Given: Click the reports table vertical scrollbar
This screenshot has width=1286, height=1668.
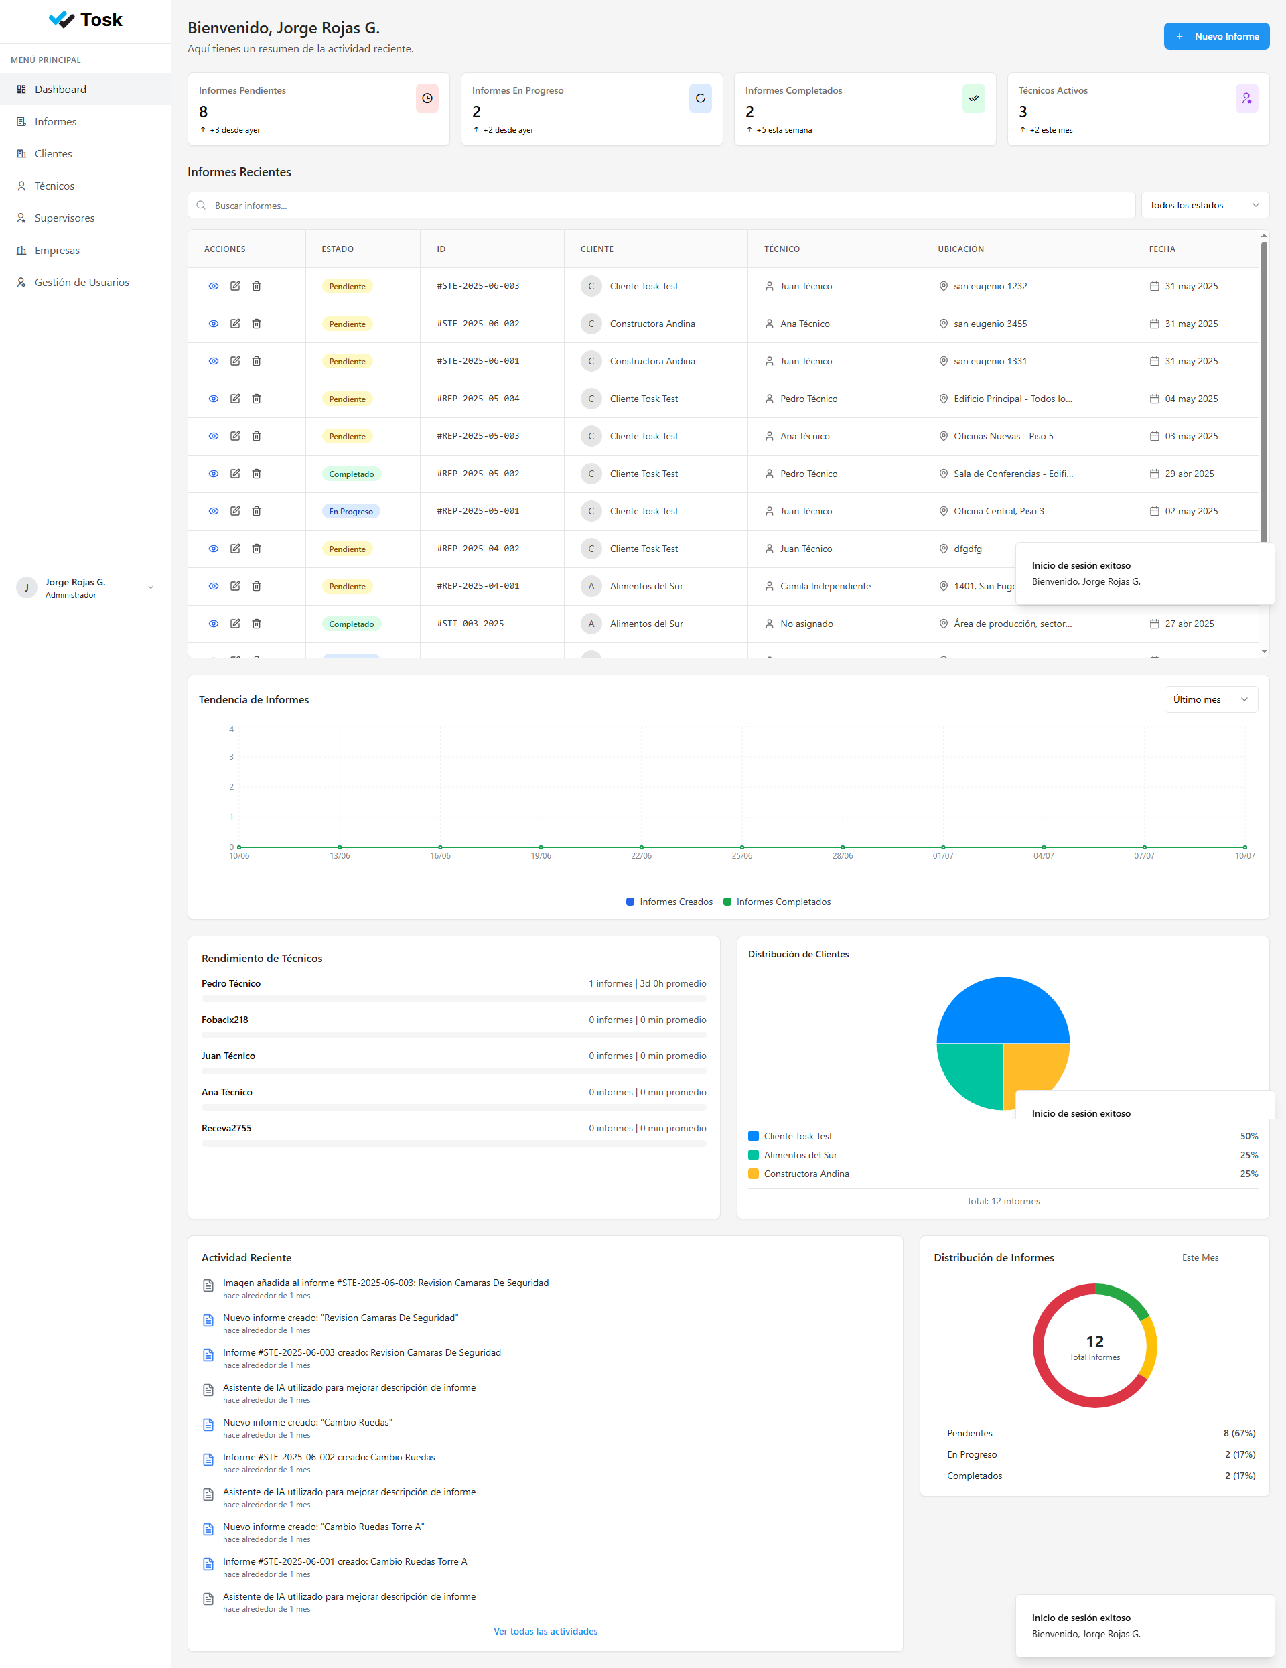Looking at the screenshot, I should (x=1264, y=393).
